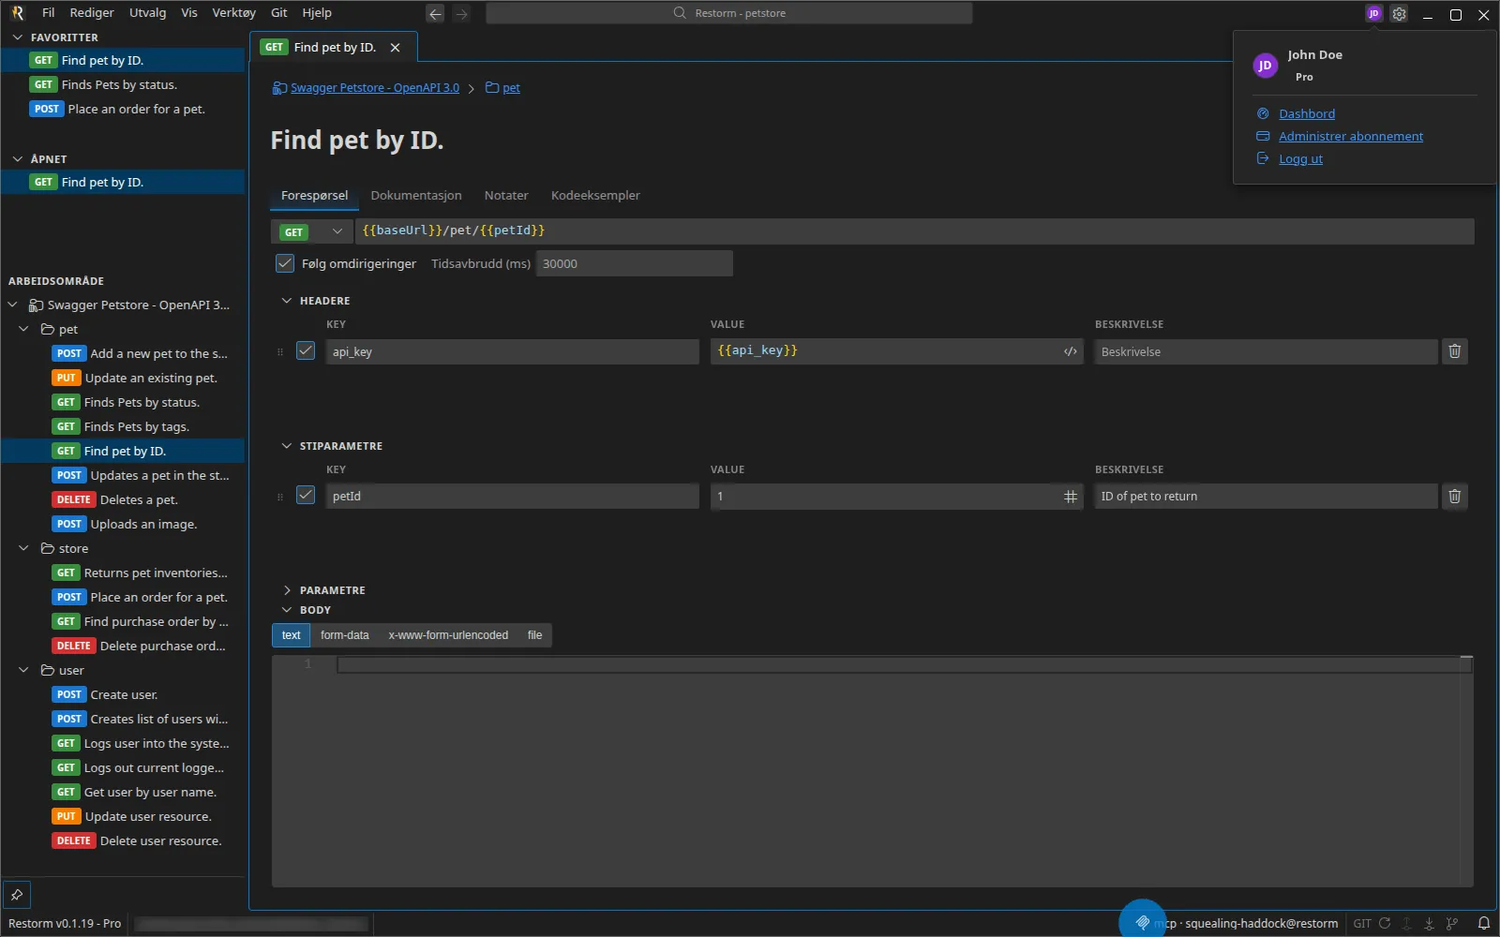The width and height of the screenshot is (1500, 937).
Task: Collapse the store folder
Action: pyautogui.click(x=24, y=549)
